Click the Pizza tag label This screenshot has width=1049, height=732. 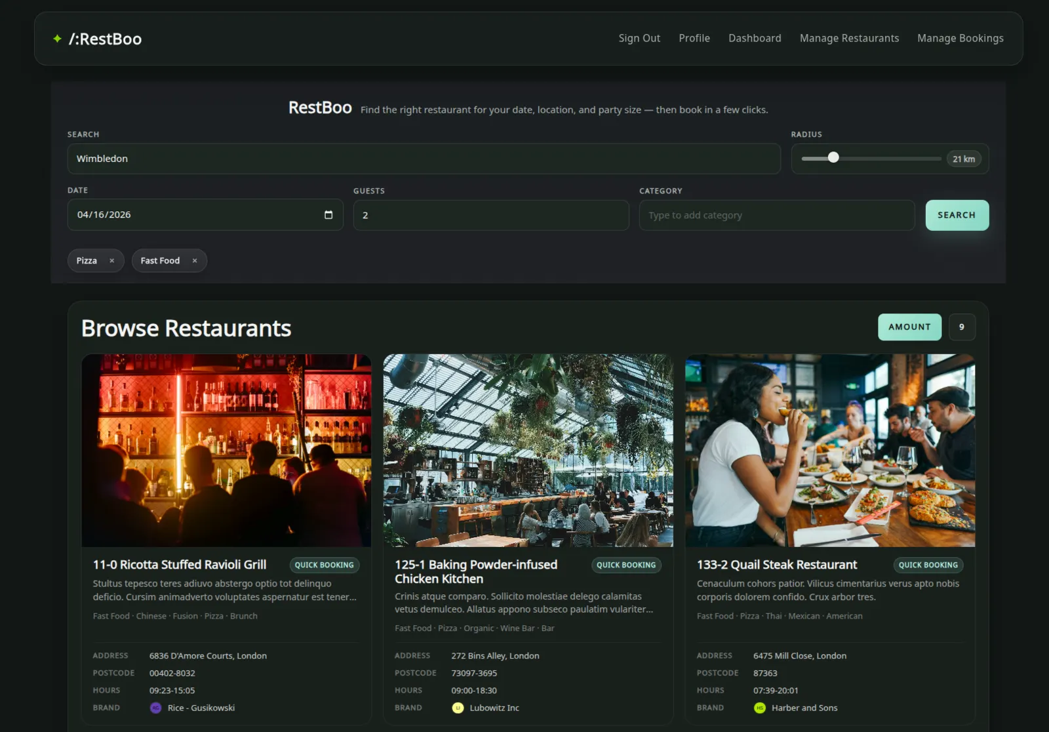[x=87, y=260]
